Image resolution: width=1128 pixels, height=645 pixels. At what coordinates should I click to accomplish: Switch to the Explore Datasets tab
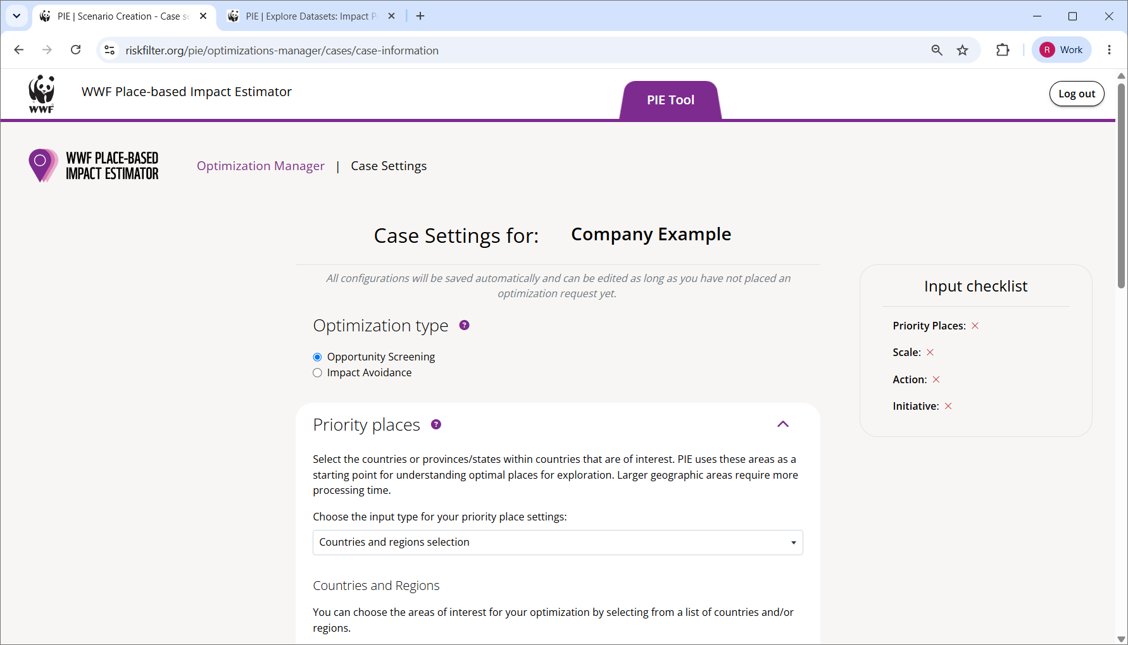click(311, 16)
